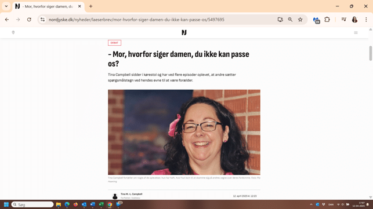Image resolution: width=373 pixels, height=209 pixels.
Task: Click the DEBAT category tag
Action: (114, 43)
